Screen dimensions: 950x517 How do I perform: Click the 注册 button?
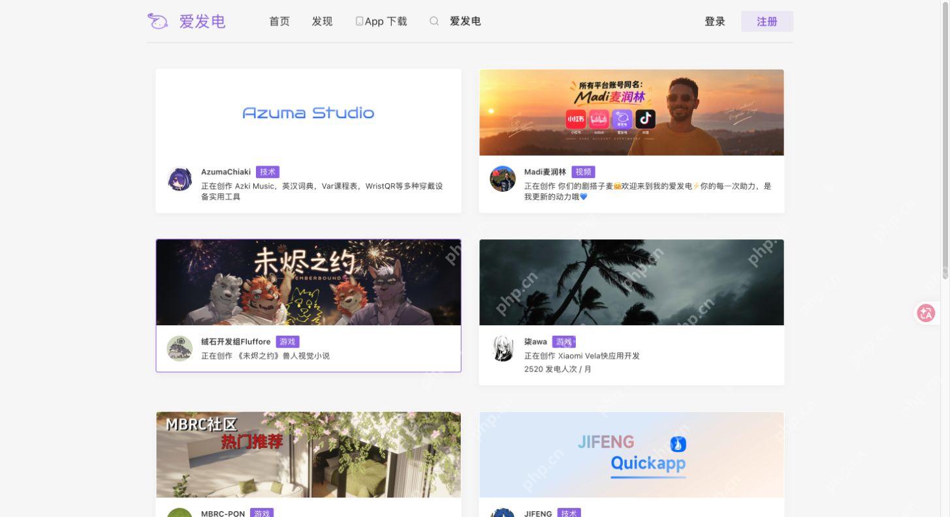[x=767, y=22]
